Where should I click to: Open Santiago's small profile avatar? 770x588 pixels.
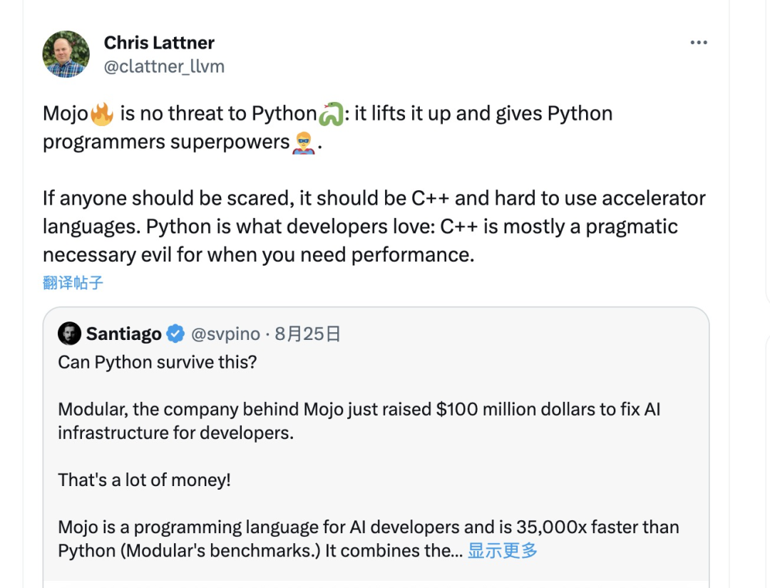69,334
